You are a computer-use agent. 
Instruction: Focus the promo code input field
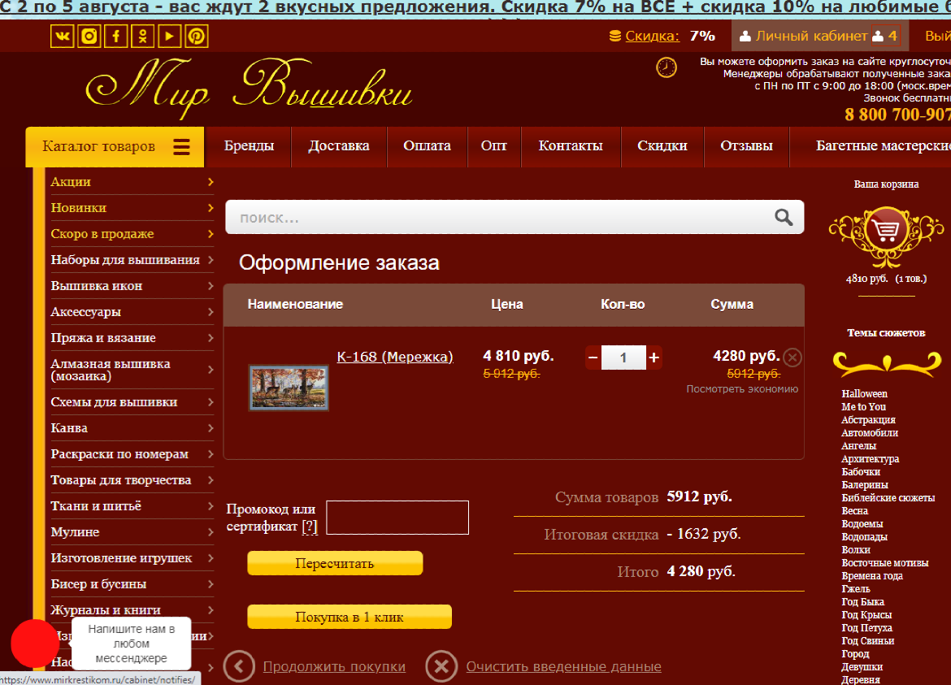point(397,518)
